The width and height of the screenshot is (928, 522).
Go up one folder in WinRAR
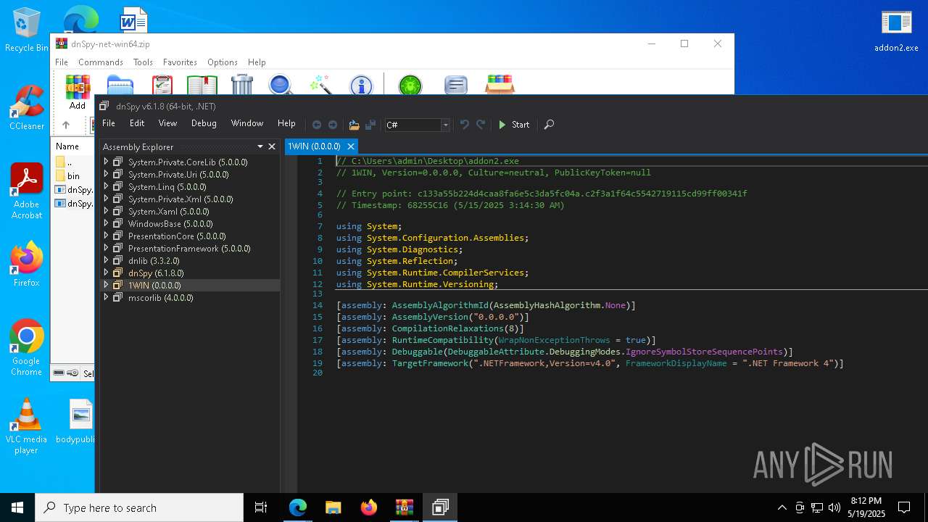click(x=66, y=125)
